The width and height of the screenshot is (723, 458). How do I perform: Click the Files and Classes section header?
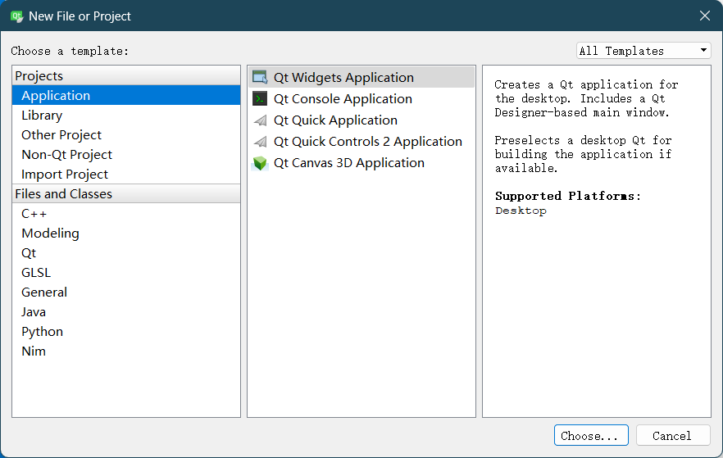click(x=126, y=194)
